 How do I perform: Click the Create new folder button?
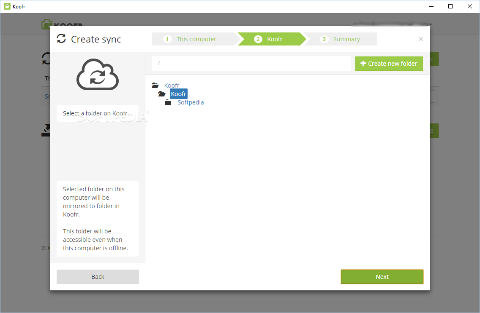pos(389,64)
